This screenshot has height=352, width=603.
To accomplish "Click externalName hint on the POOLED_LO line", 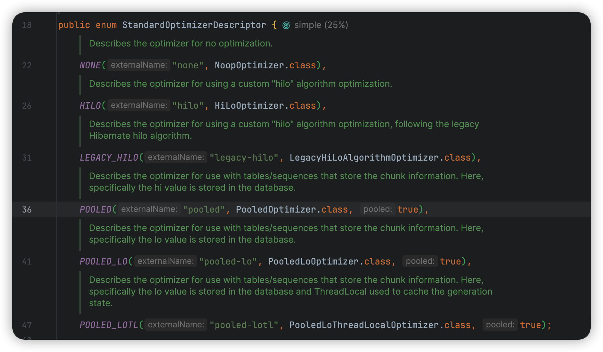I will pyautogui.click(x=166, y=261).
